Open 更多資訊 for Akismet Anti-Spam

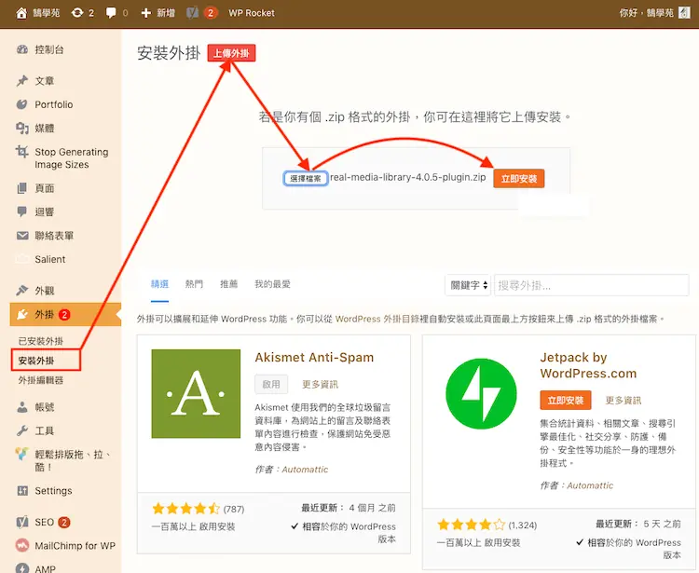pyautogui.click(x=320, y=384)
